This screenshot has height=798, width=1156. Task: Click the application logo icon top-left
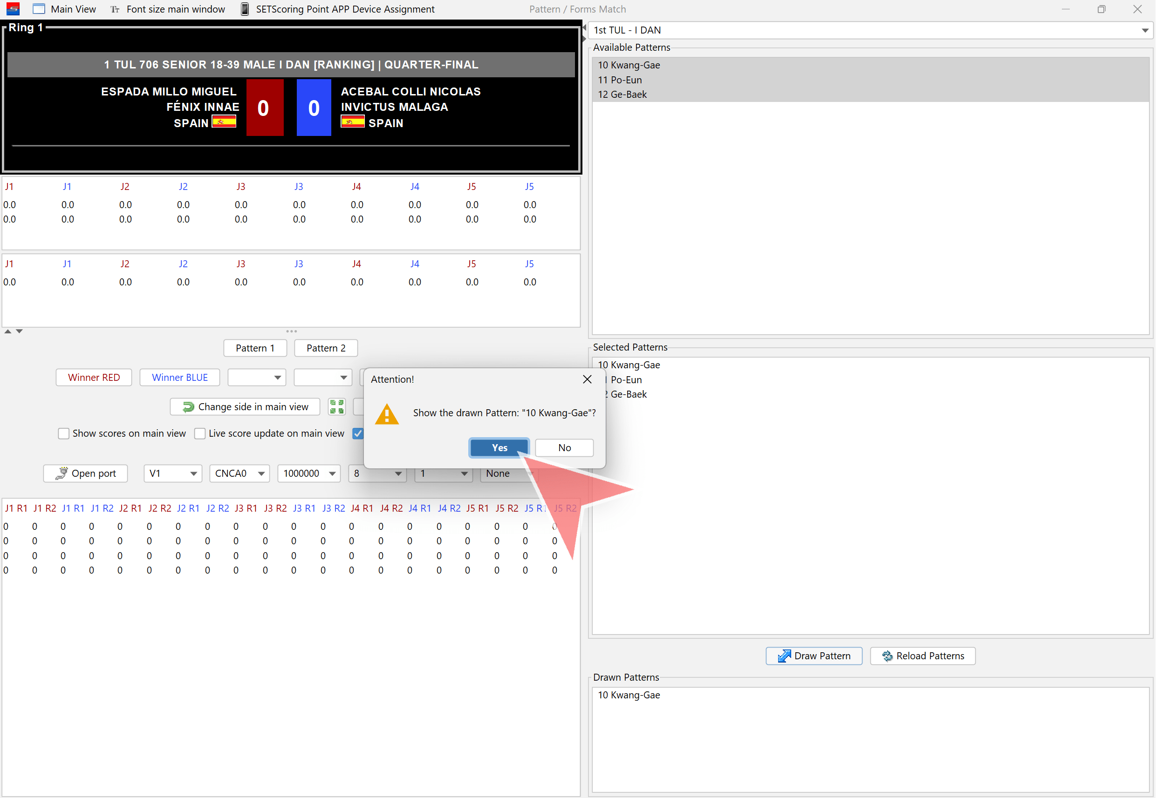pyautogui.click(x=13, y=9)
